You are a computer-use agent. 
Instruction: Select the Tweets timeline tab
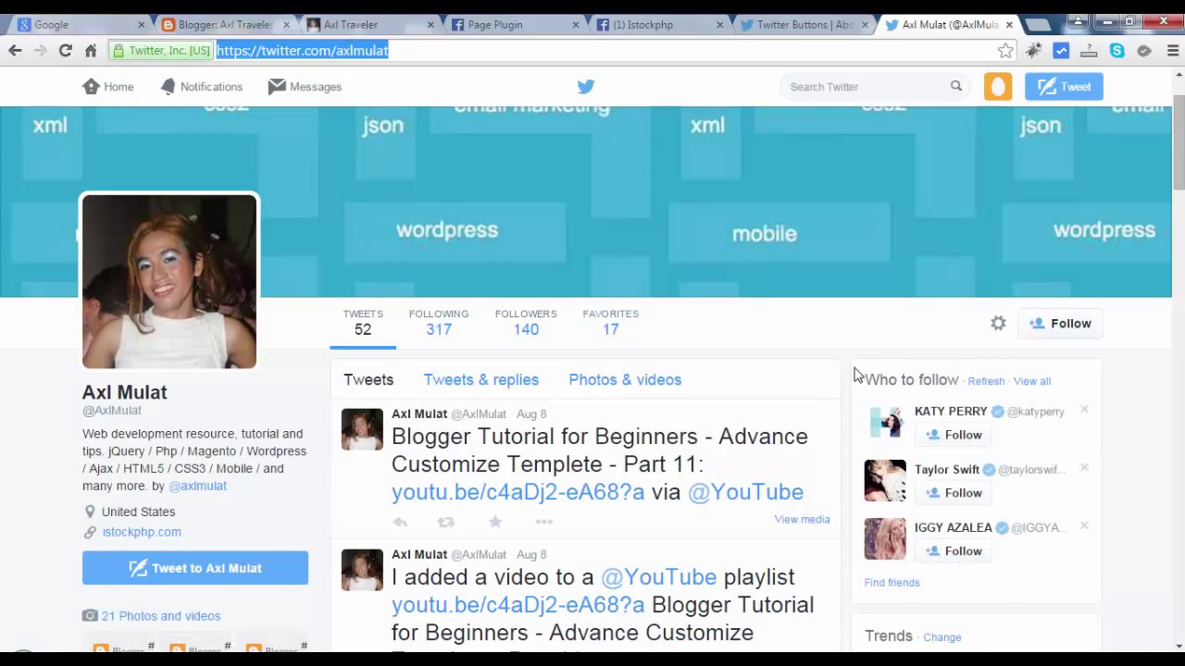(x=368, y=380)
